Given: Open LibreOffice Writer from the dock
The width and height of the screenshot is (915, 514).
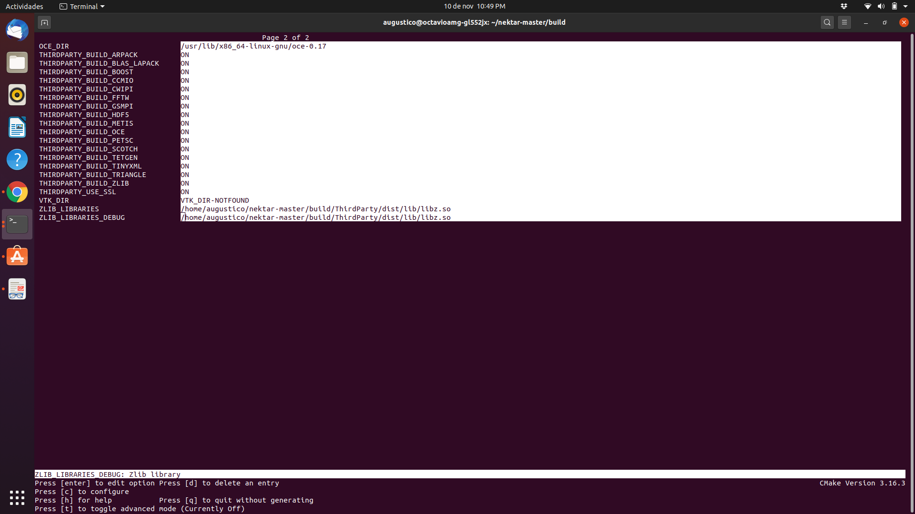Looking at the screenshot, I should pyautogui.click(x=17, y=127).
